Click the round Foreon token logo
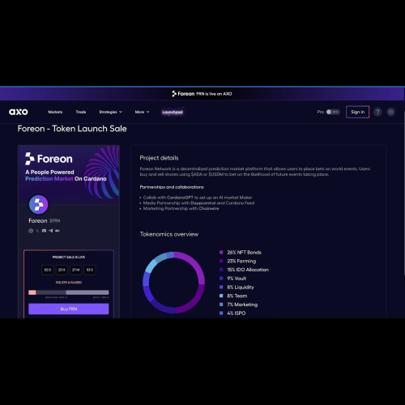The image size is (405, 405). coord(39,204)
